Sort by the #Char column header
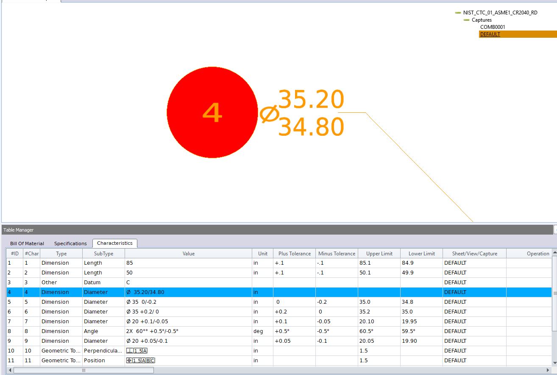Image resolution: width=557 pixels, height=375 pixels. (32, 254)
